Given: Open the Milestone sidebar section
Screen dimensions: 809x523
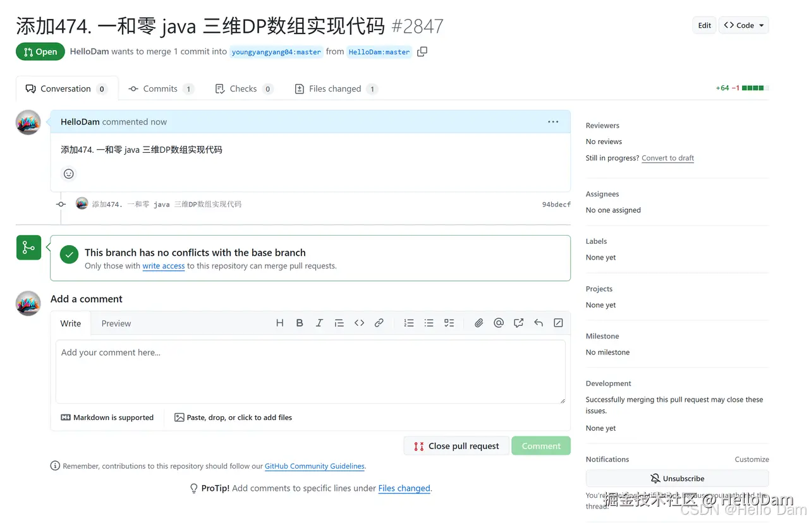Looking at the screenshot, I should click(x=602, y=336).
